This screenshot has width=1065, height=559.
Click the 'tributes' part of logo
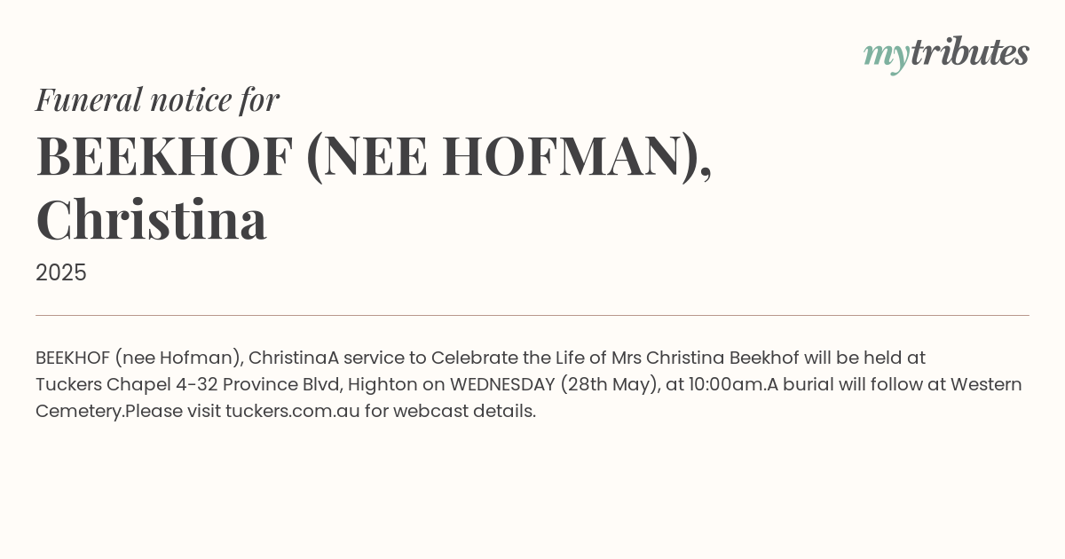click(x=970, y=52)
